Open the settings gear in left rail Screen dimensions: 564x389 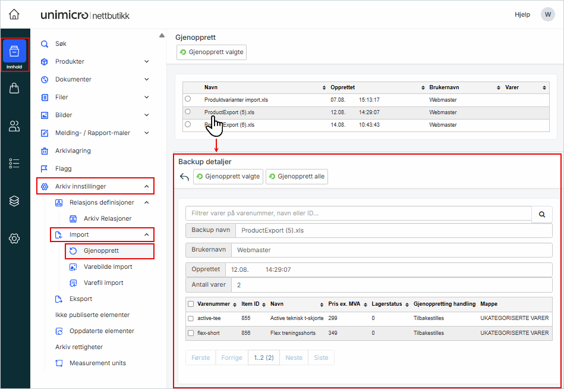[x=14, y=239]
